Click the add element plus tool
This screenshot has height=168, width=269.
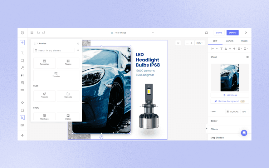(22, 43)
